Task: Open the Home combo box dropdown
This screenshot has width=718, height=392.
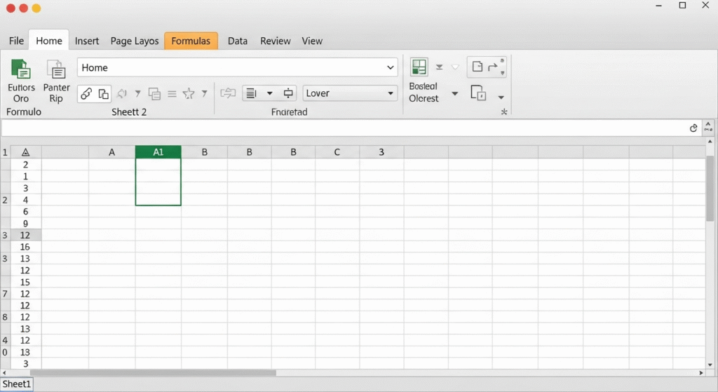Action: (391, 68)
